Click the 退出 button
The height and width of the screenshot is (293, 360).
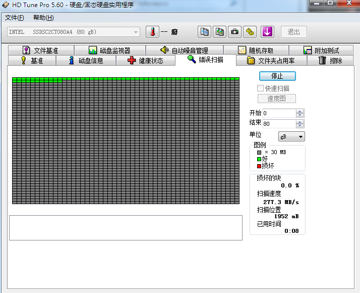coord(293,32)
